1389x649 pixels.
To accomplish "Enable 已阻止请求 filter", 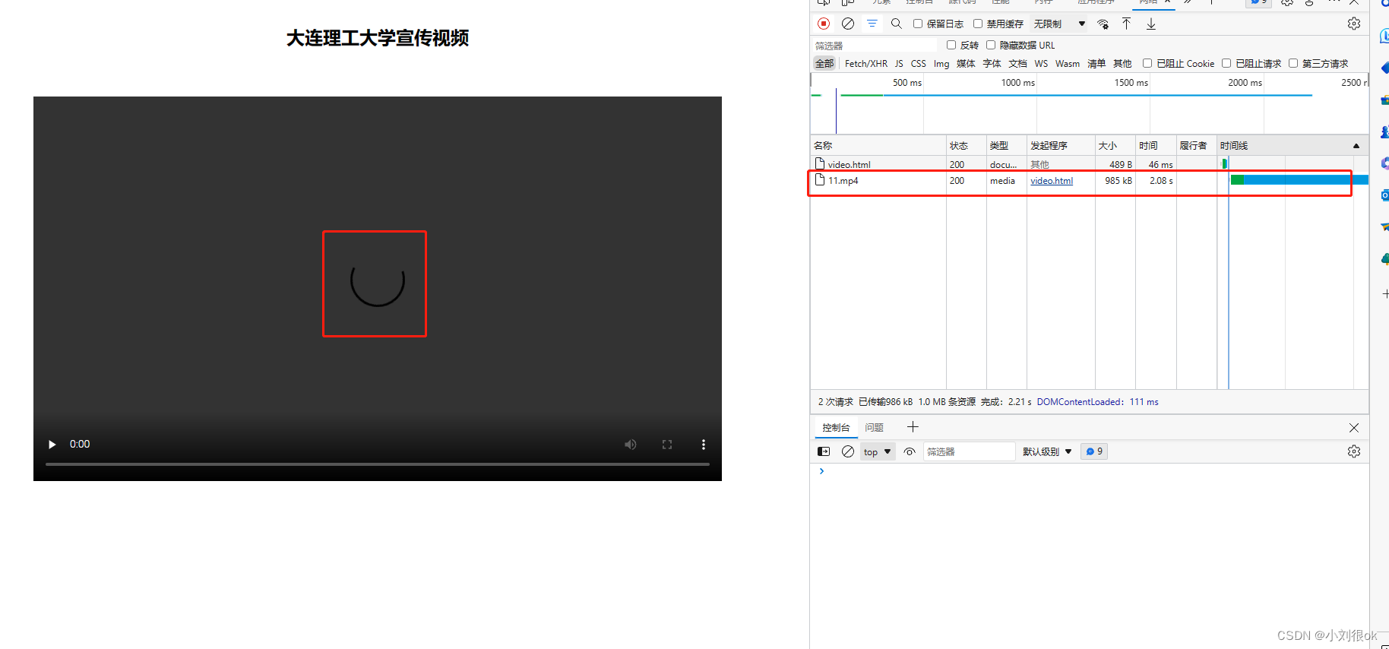I will pyautogui.click(x=1226, y=63).
